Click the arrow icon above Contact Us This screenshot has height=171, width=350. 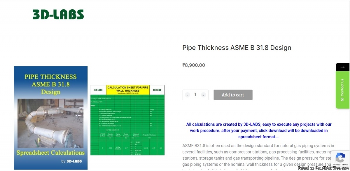point(342,67)
